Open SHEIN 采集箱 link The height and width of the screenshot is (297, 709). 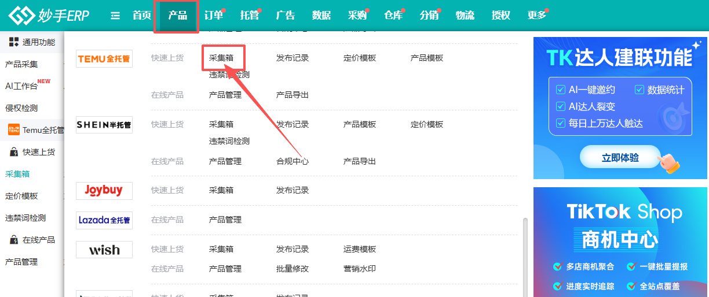coord(221,124)
